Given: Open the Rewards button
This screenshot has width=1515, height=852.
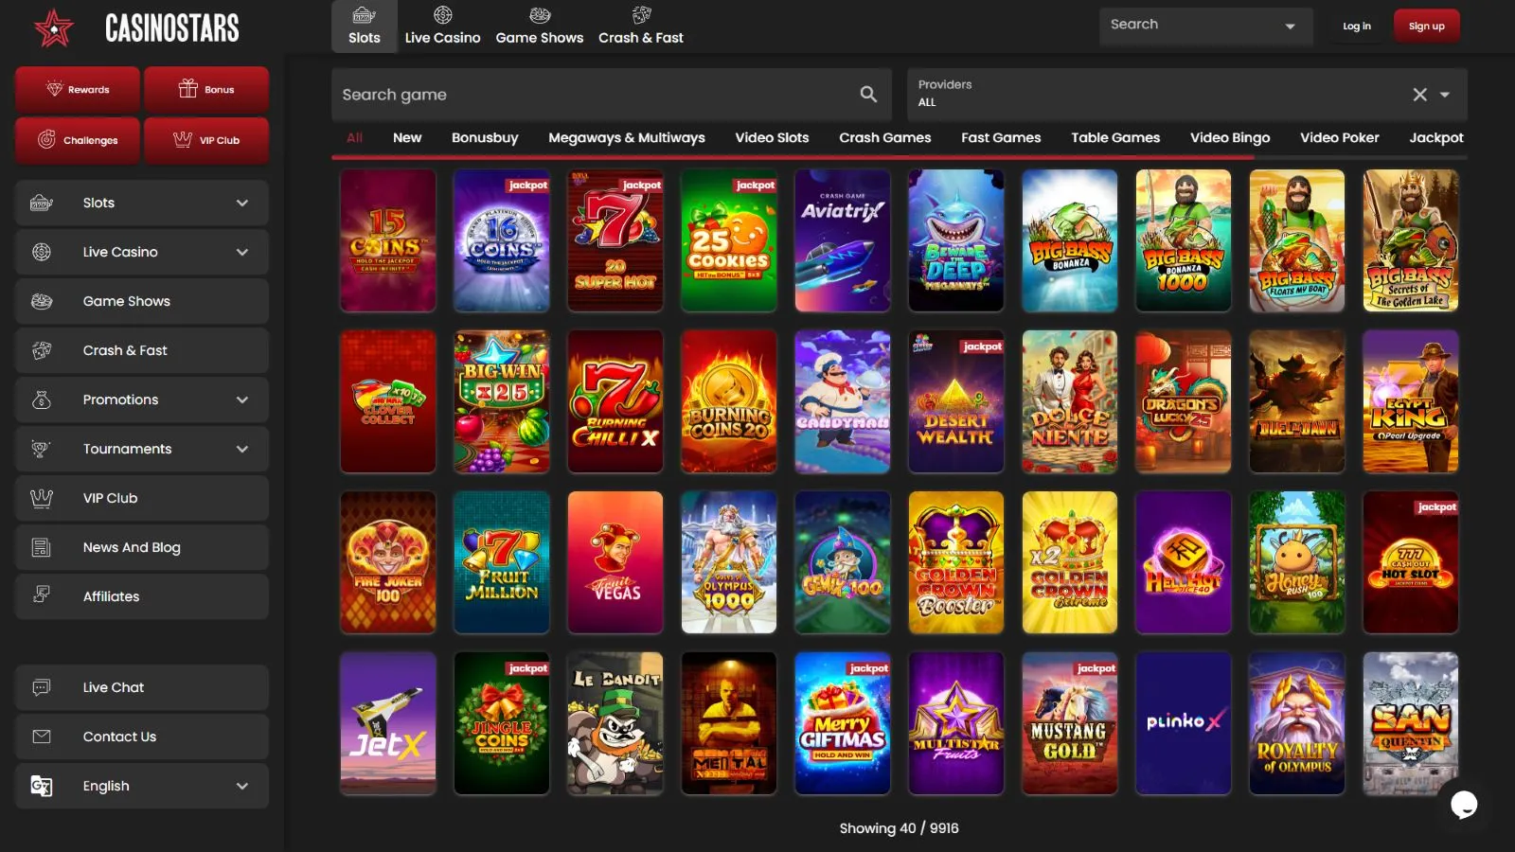Looking at the screenshot, I should [78, 89].
